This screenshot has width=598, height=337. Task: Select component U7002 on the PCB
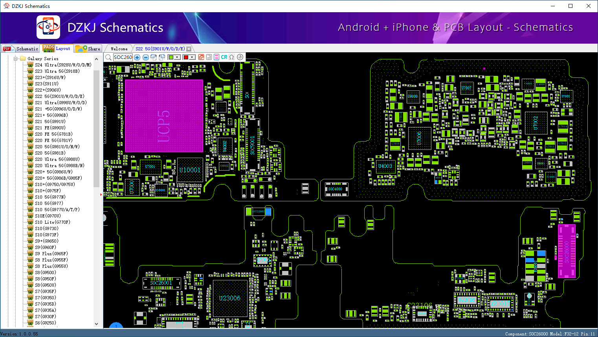coord(536,123)
